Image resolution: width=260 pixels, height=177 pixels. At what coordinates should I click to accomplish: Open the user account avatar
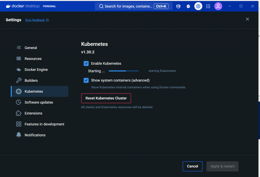(218, 6)
